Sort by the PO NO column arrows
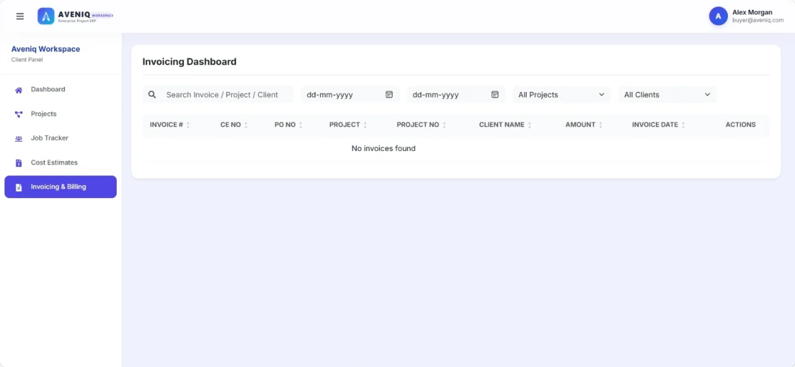Image resolution: width=795 pixels, height=367 pixels. point(301,125)
